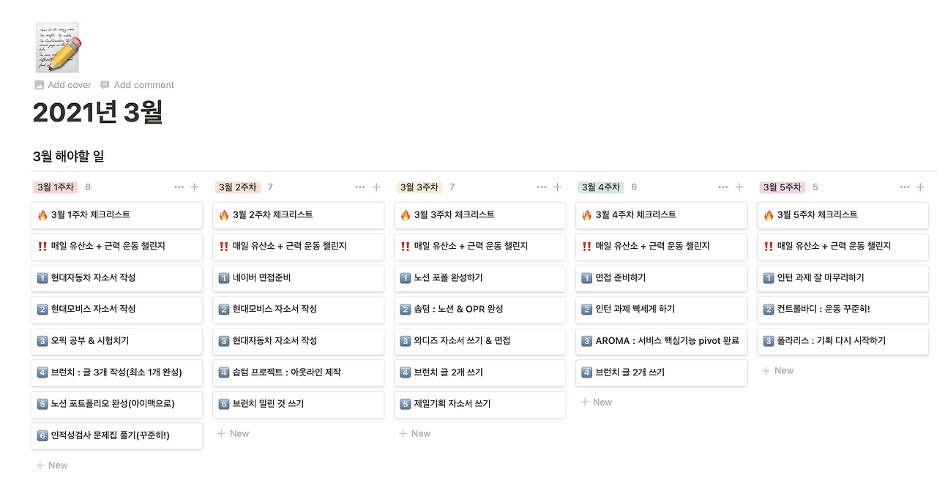
Task: Select the pink 3월 1주차 group tag
Action: (55, 187)
